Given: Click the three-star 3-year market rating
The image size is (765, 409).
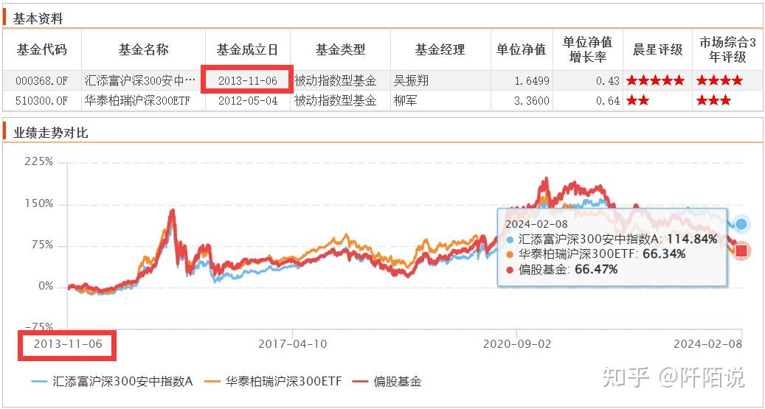Looking at the screenshot, I should [x=713, y=101].
